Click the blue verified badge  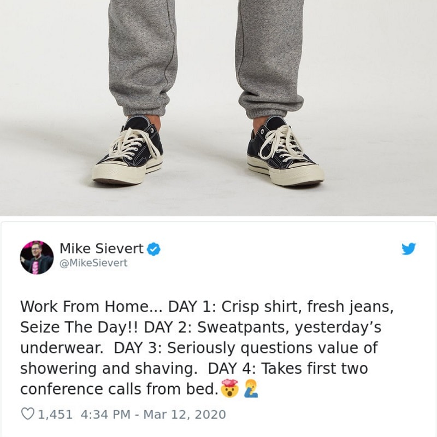coord(153,249)
